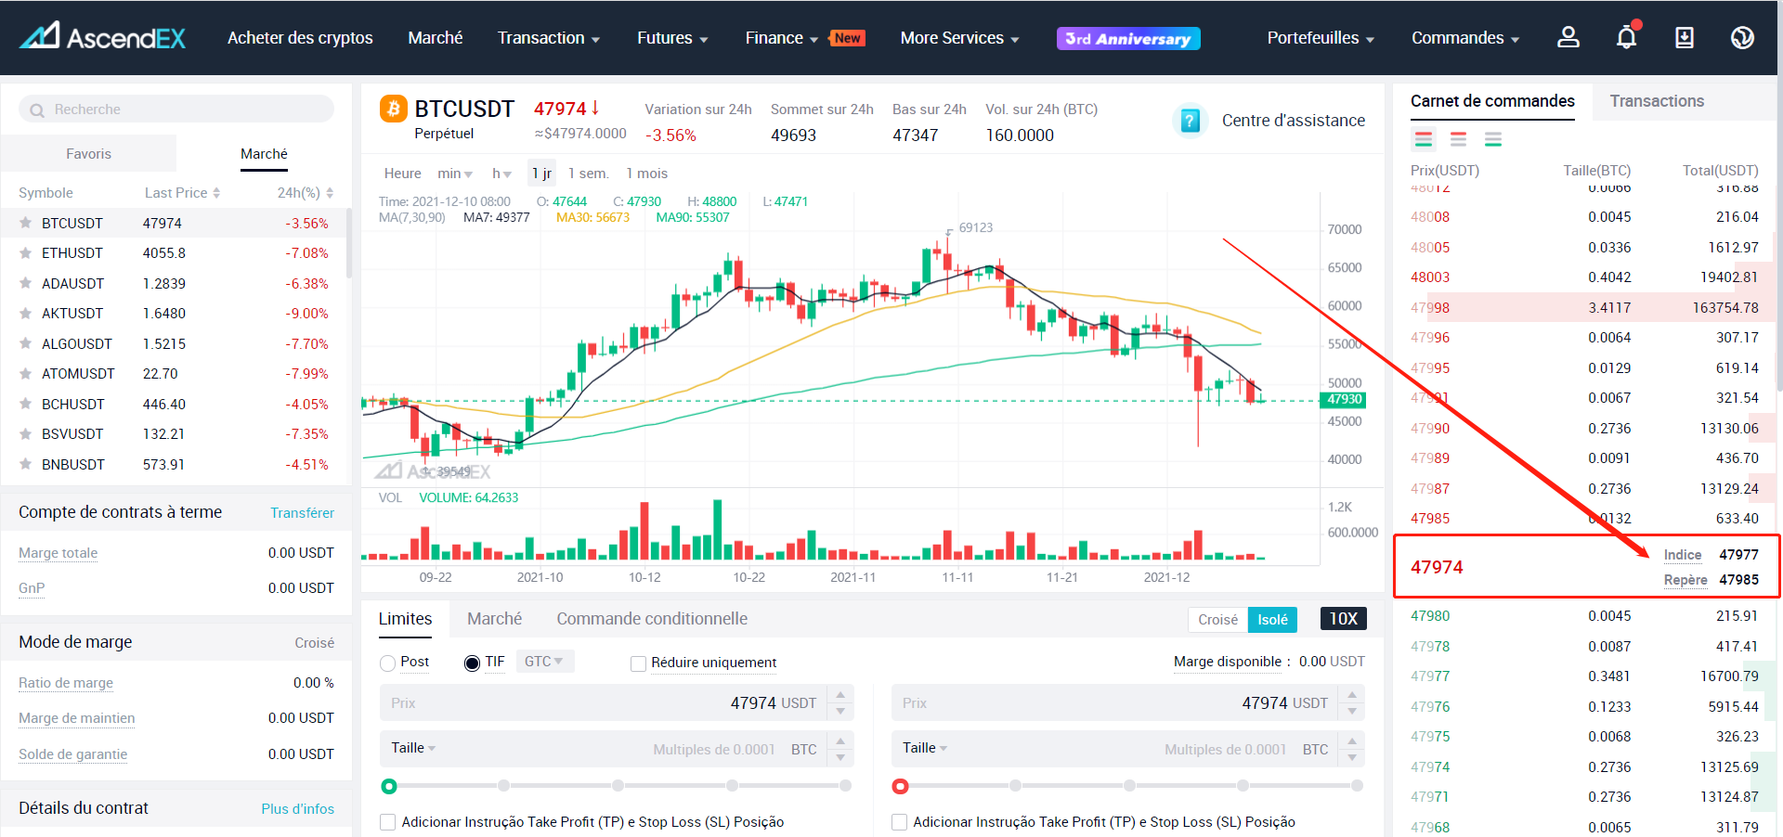This screenshot has width=1783, height=837.
Task: Click the Recherche search field
Action: 176,109
